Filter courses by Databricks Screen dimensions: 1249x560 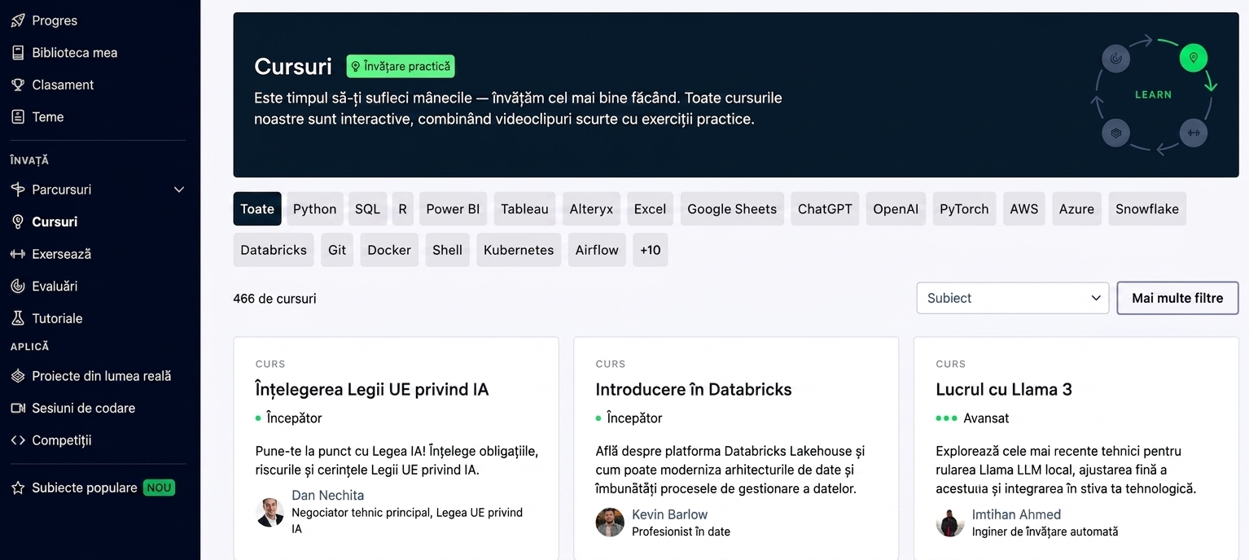[274, 250]
